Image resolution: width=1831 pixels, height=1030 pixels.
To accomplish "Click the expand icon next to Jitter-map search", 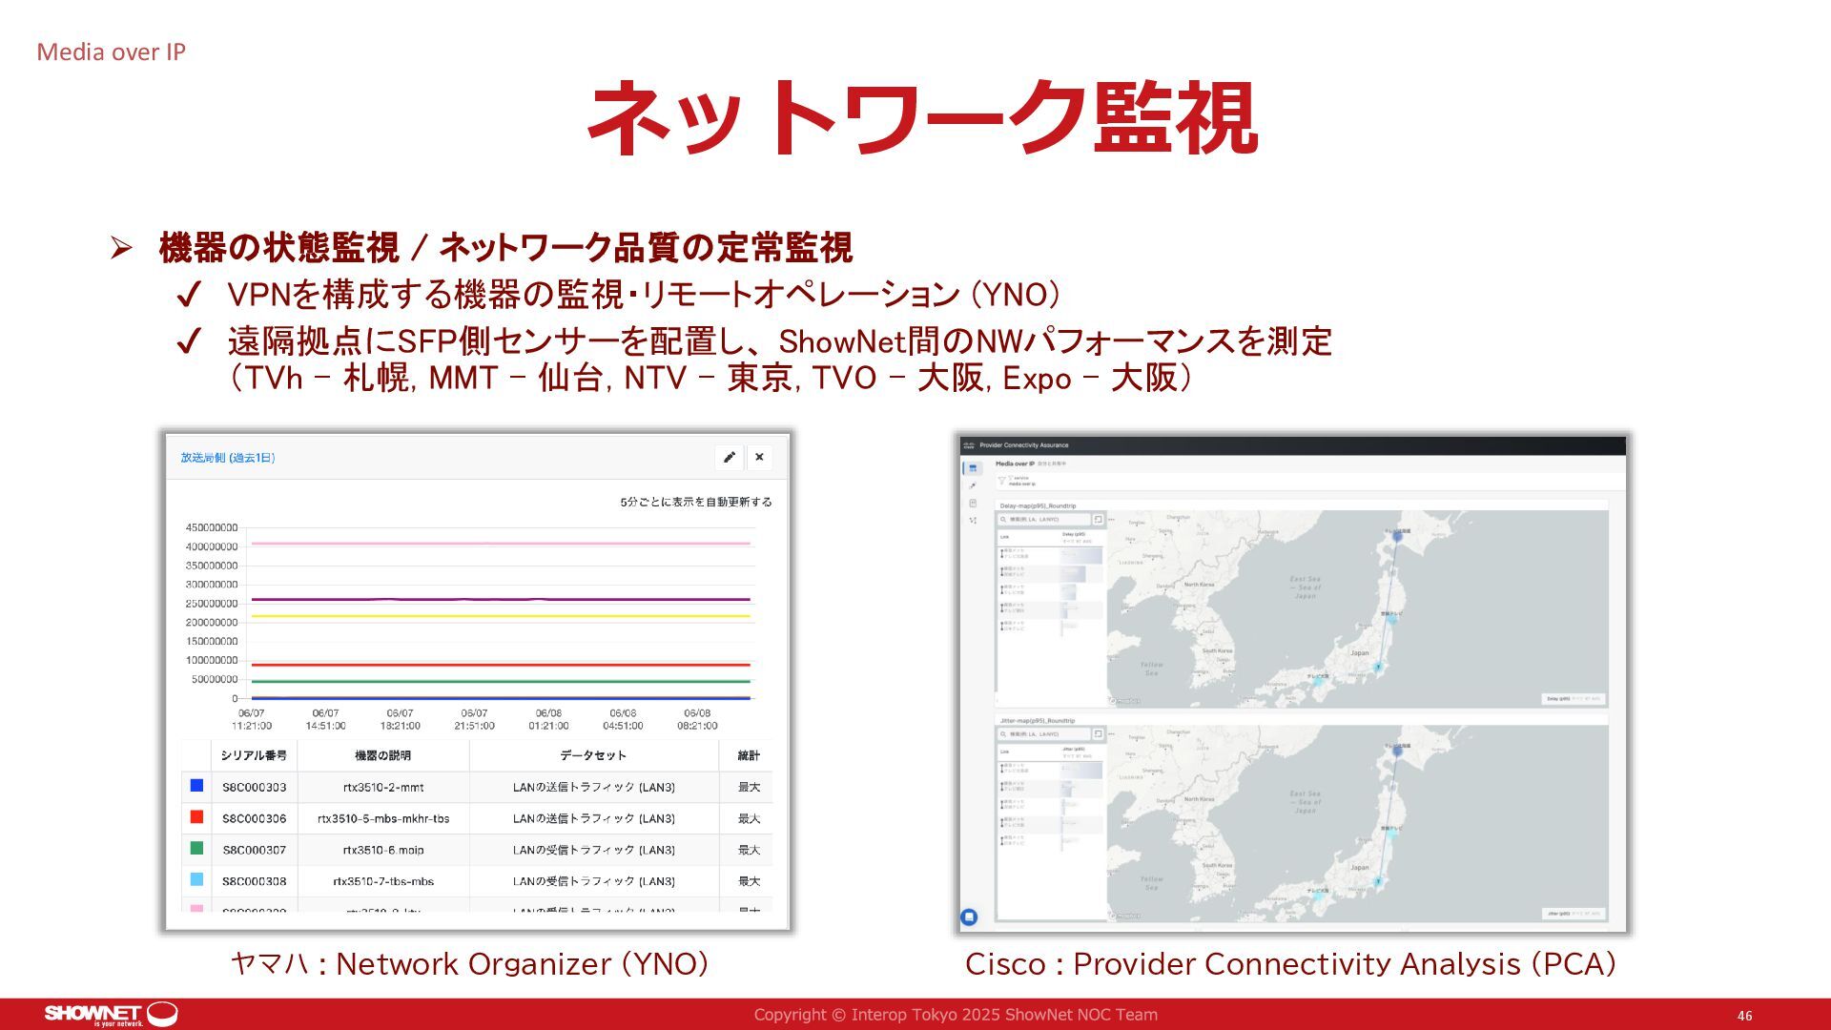I will click(x=1099, y=734).
